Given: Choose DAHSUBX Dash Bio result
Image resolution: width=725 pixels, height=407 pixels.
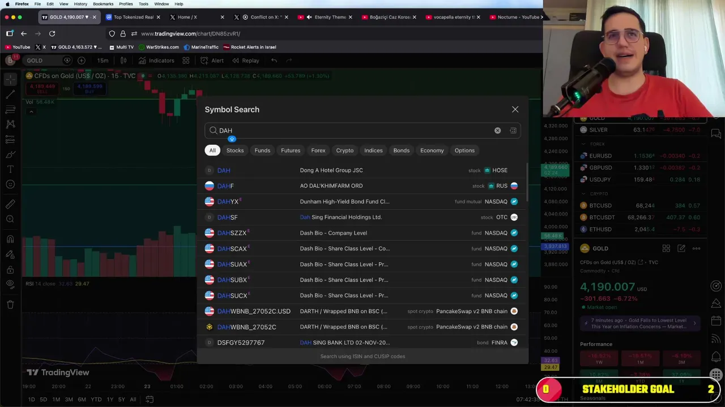Looking at the screenshot, I should point(362,280).
